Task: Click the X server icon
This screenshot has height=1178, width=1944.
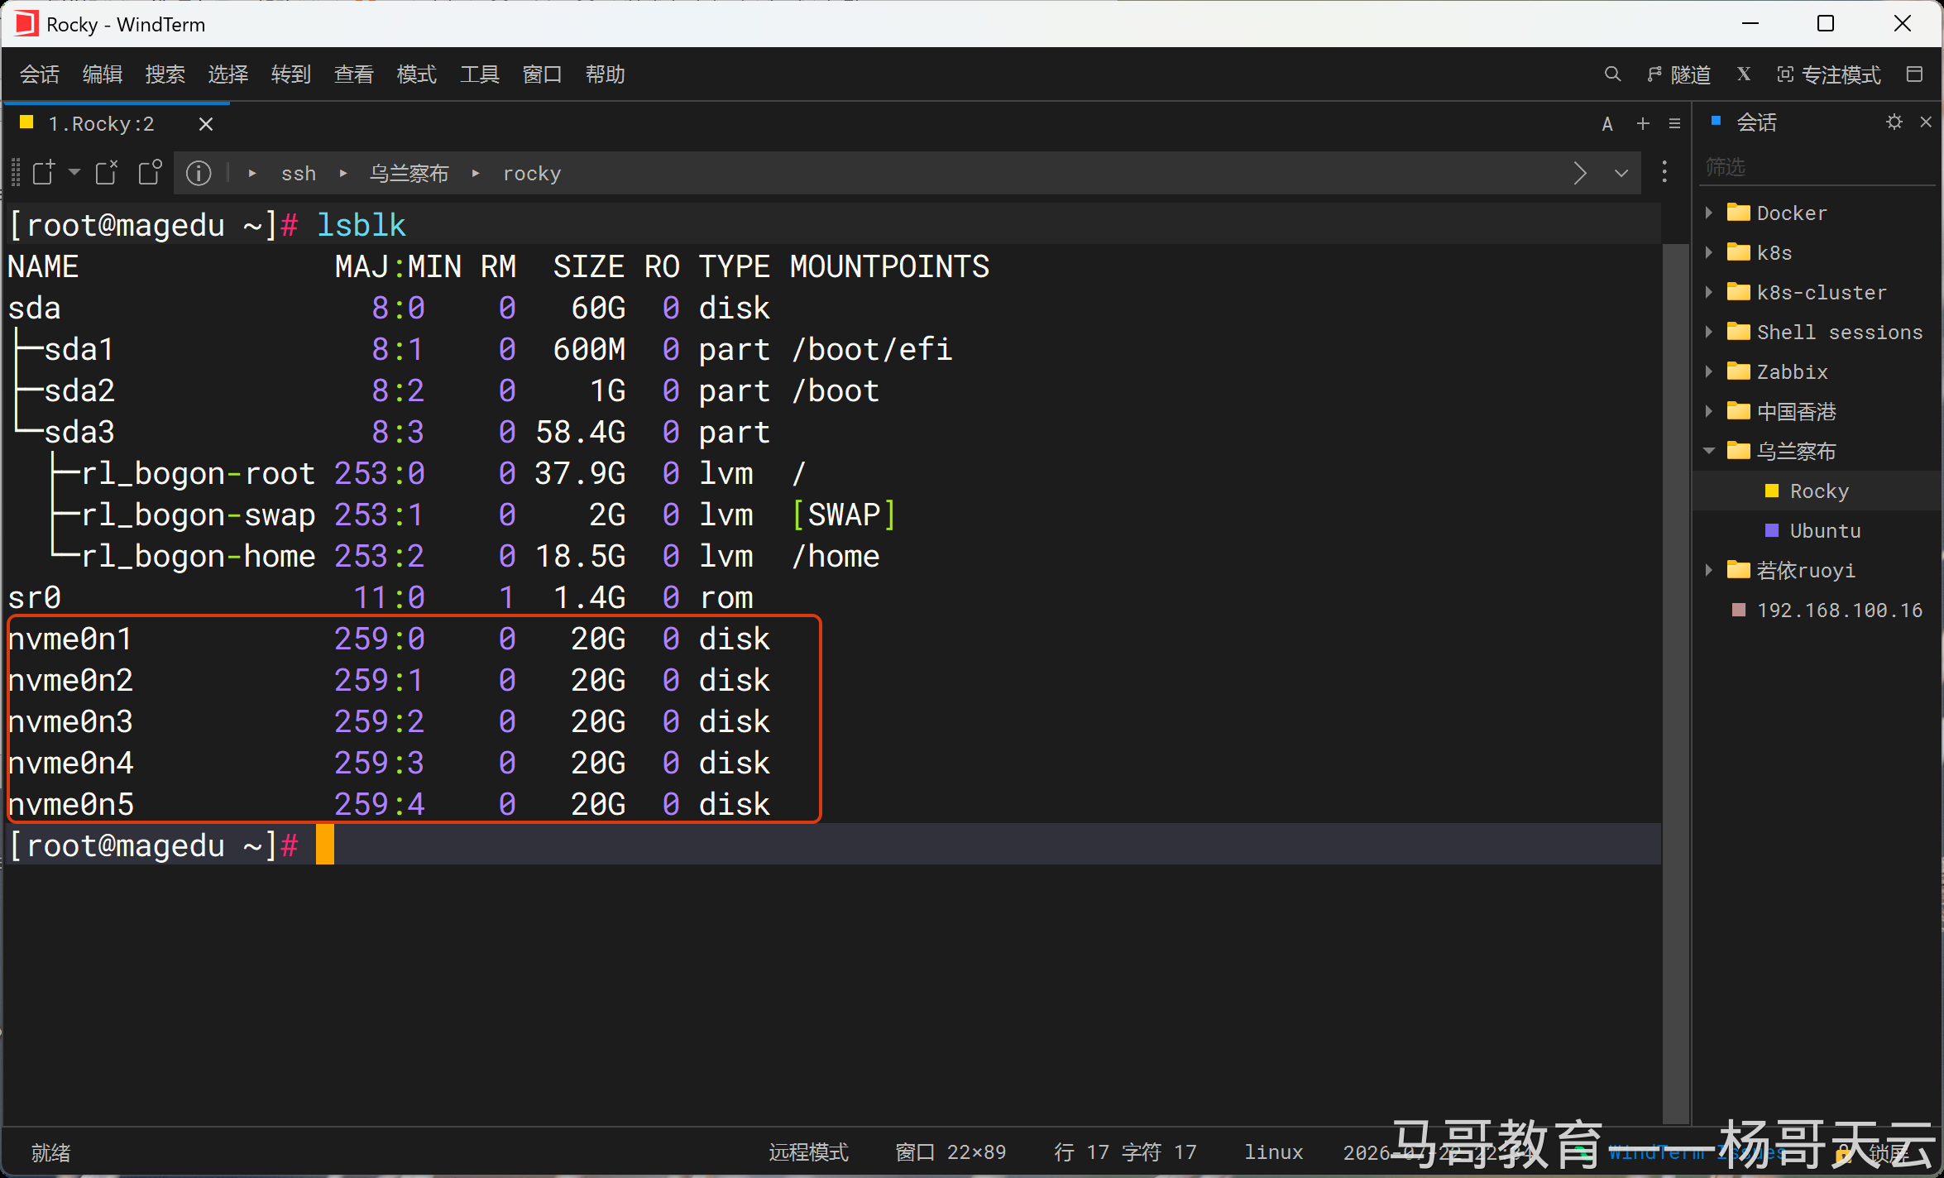Action: [1744, 74]
